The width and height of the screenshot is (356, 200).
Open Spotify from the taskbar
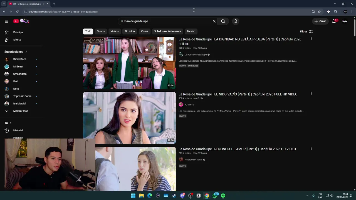(x=223, y=196)
